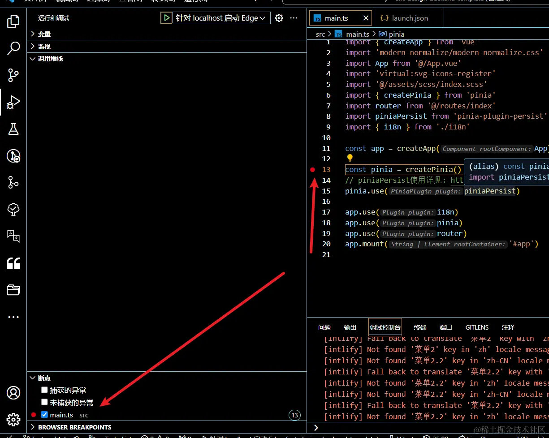Image resolution: width=549 pixels, height=438 pixels.
Task: Switch to the launch.json editor tab
Action: tap(410, 18)
